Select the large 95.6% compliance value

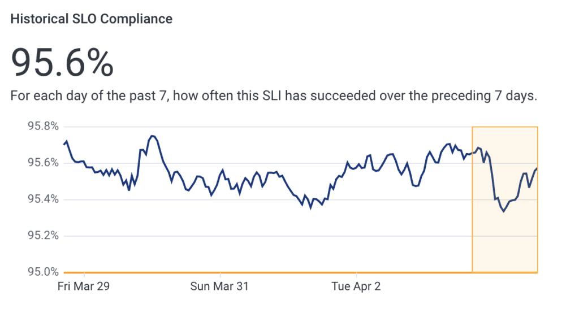click(62, 62)
